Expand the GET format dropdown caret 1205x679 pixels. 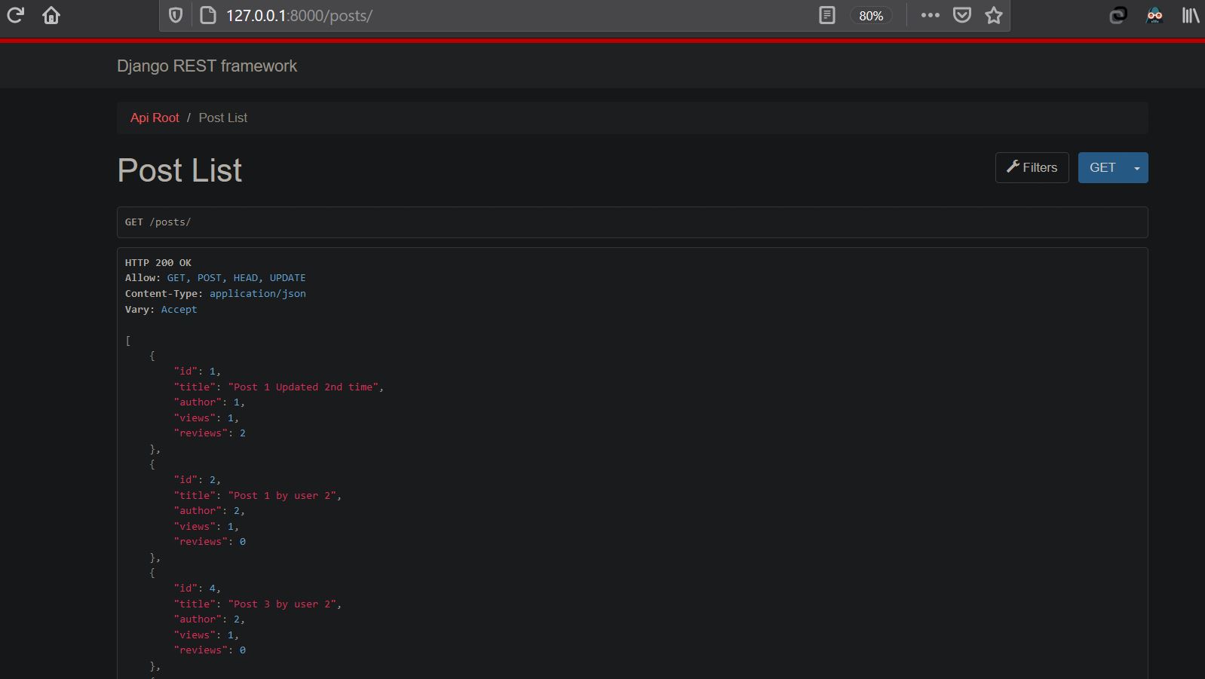1137,168
